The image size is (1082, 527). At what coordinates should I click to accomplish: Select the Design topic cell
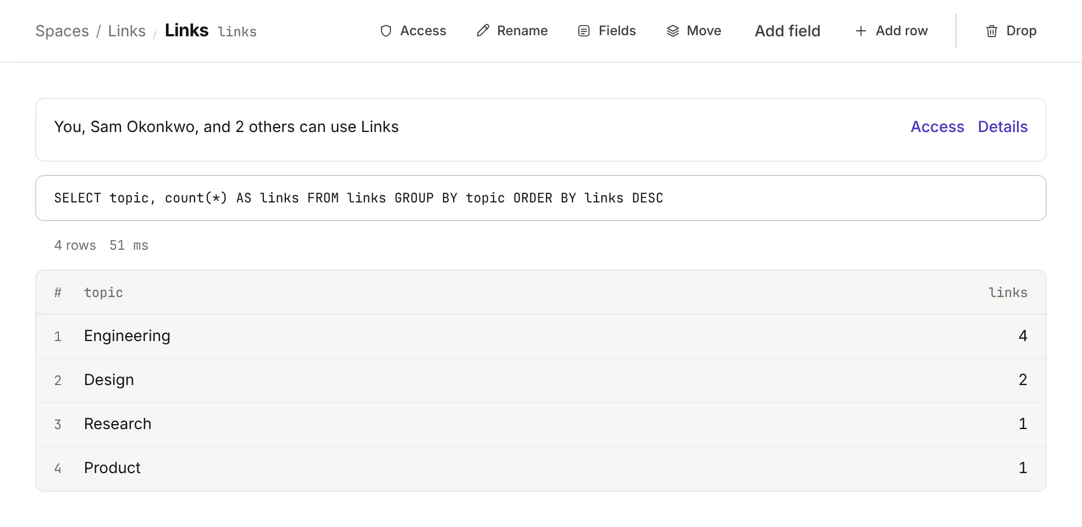tap(109, 380)
